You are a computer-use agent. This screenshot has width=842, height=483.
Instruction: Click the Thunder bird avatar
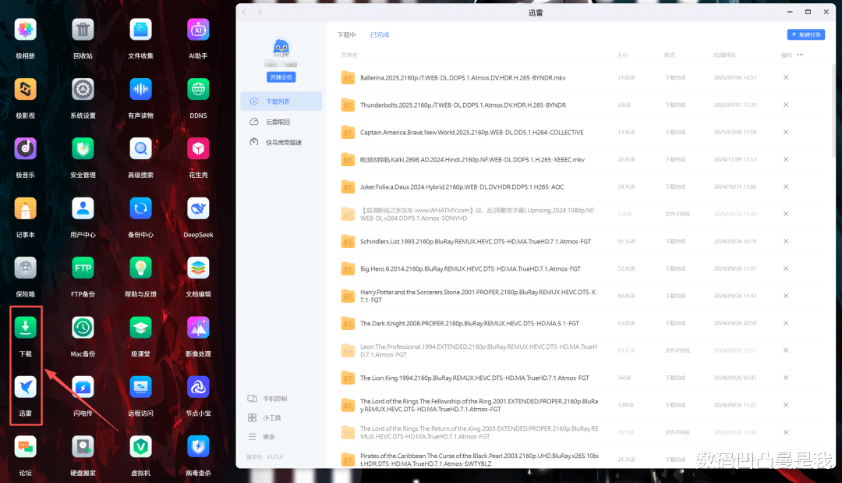(x=281, y=48)
